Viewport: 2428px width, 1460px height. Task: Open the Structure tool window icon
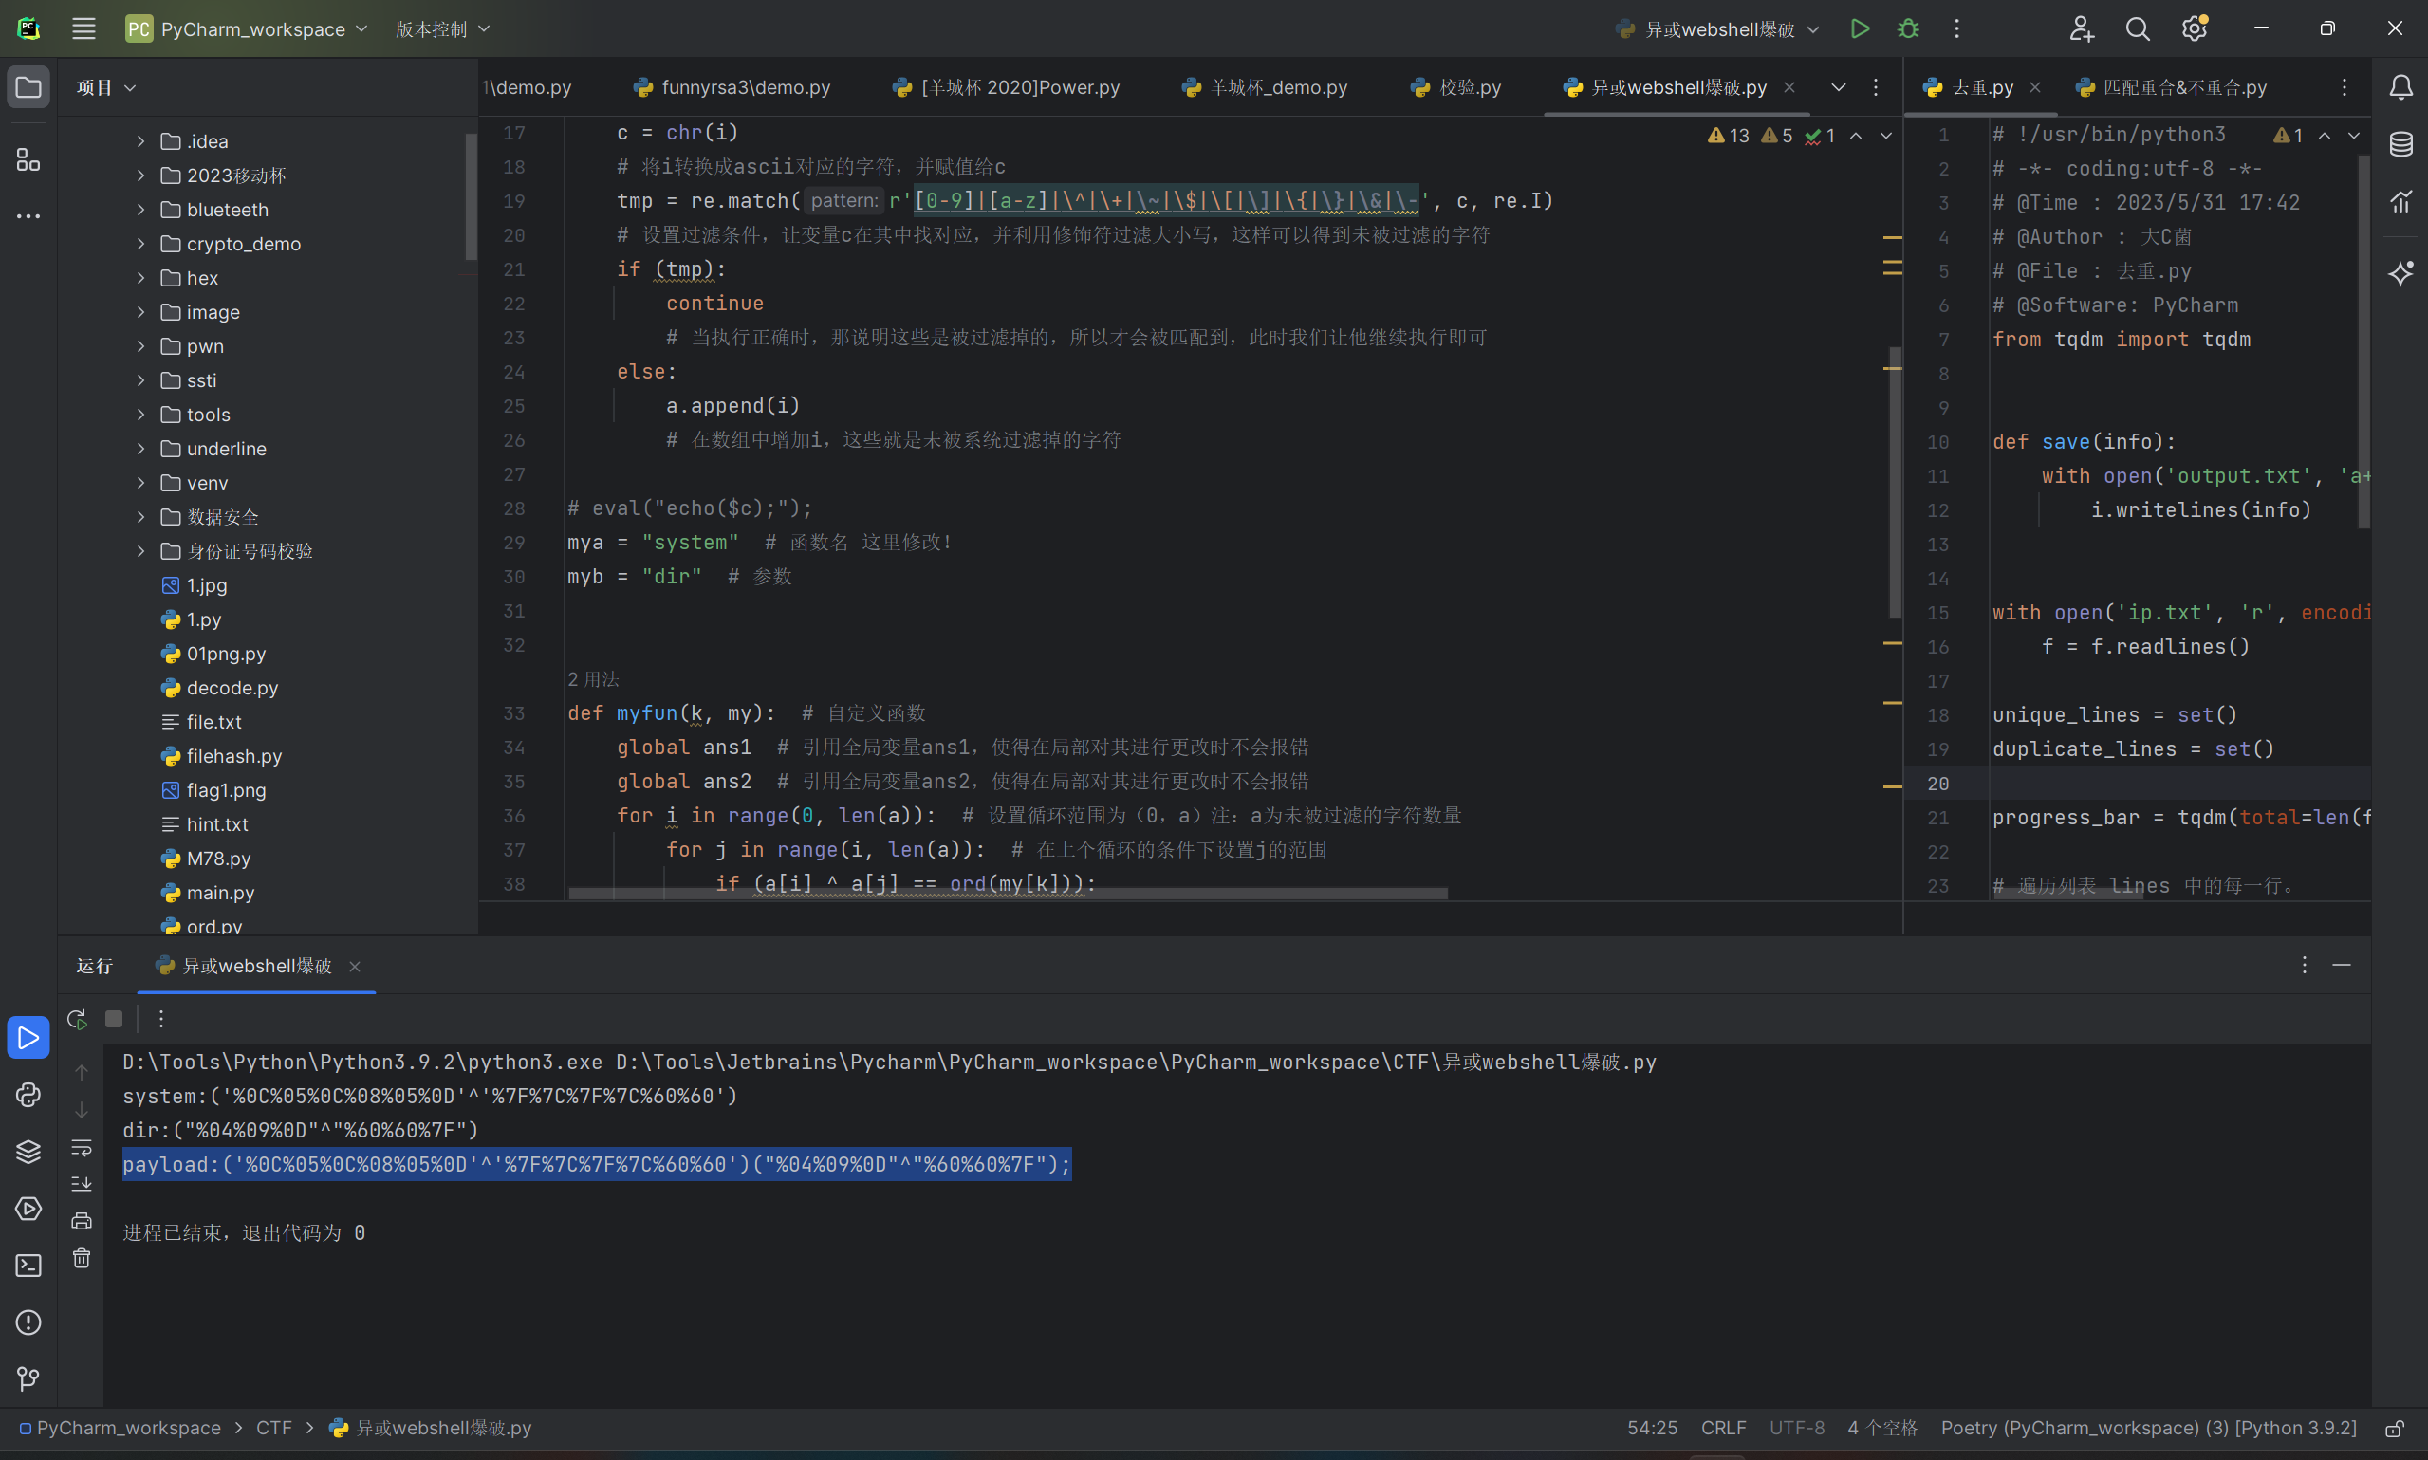[28, 159]
